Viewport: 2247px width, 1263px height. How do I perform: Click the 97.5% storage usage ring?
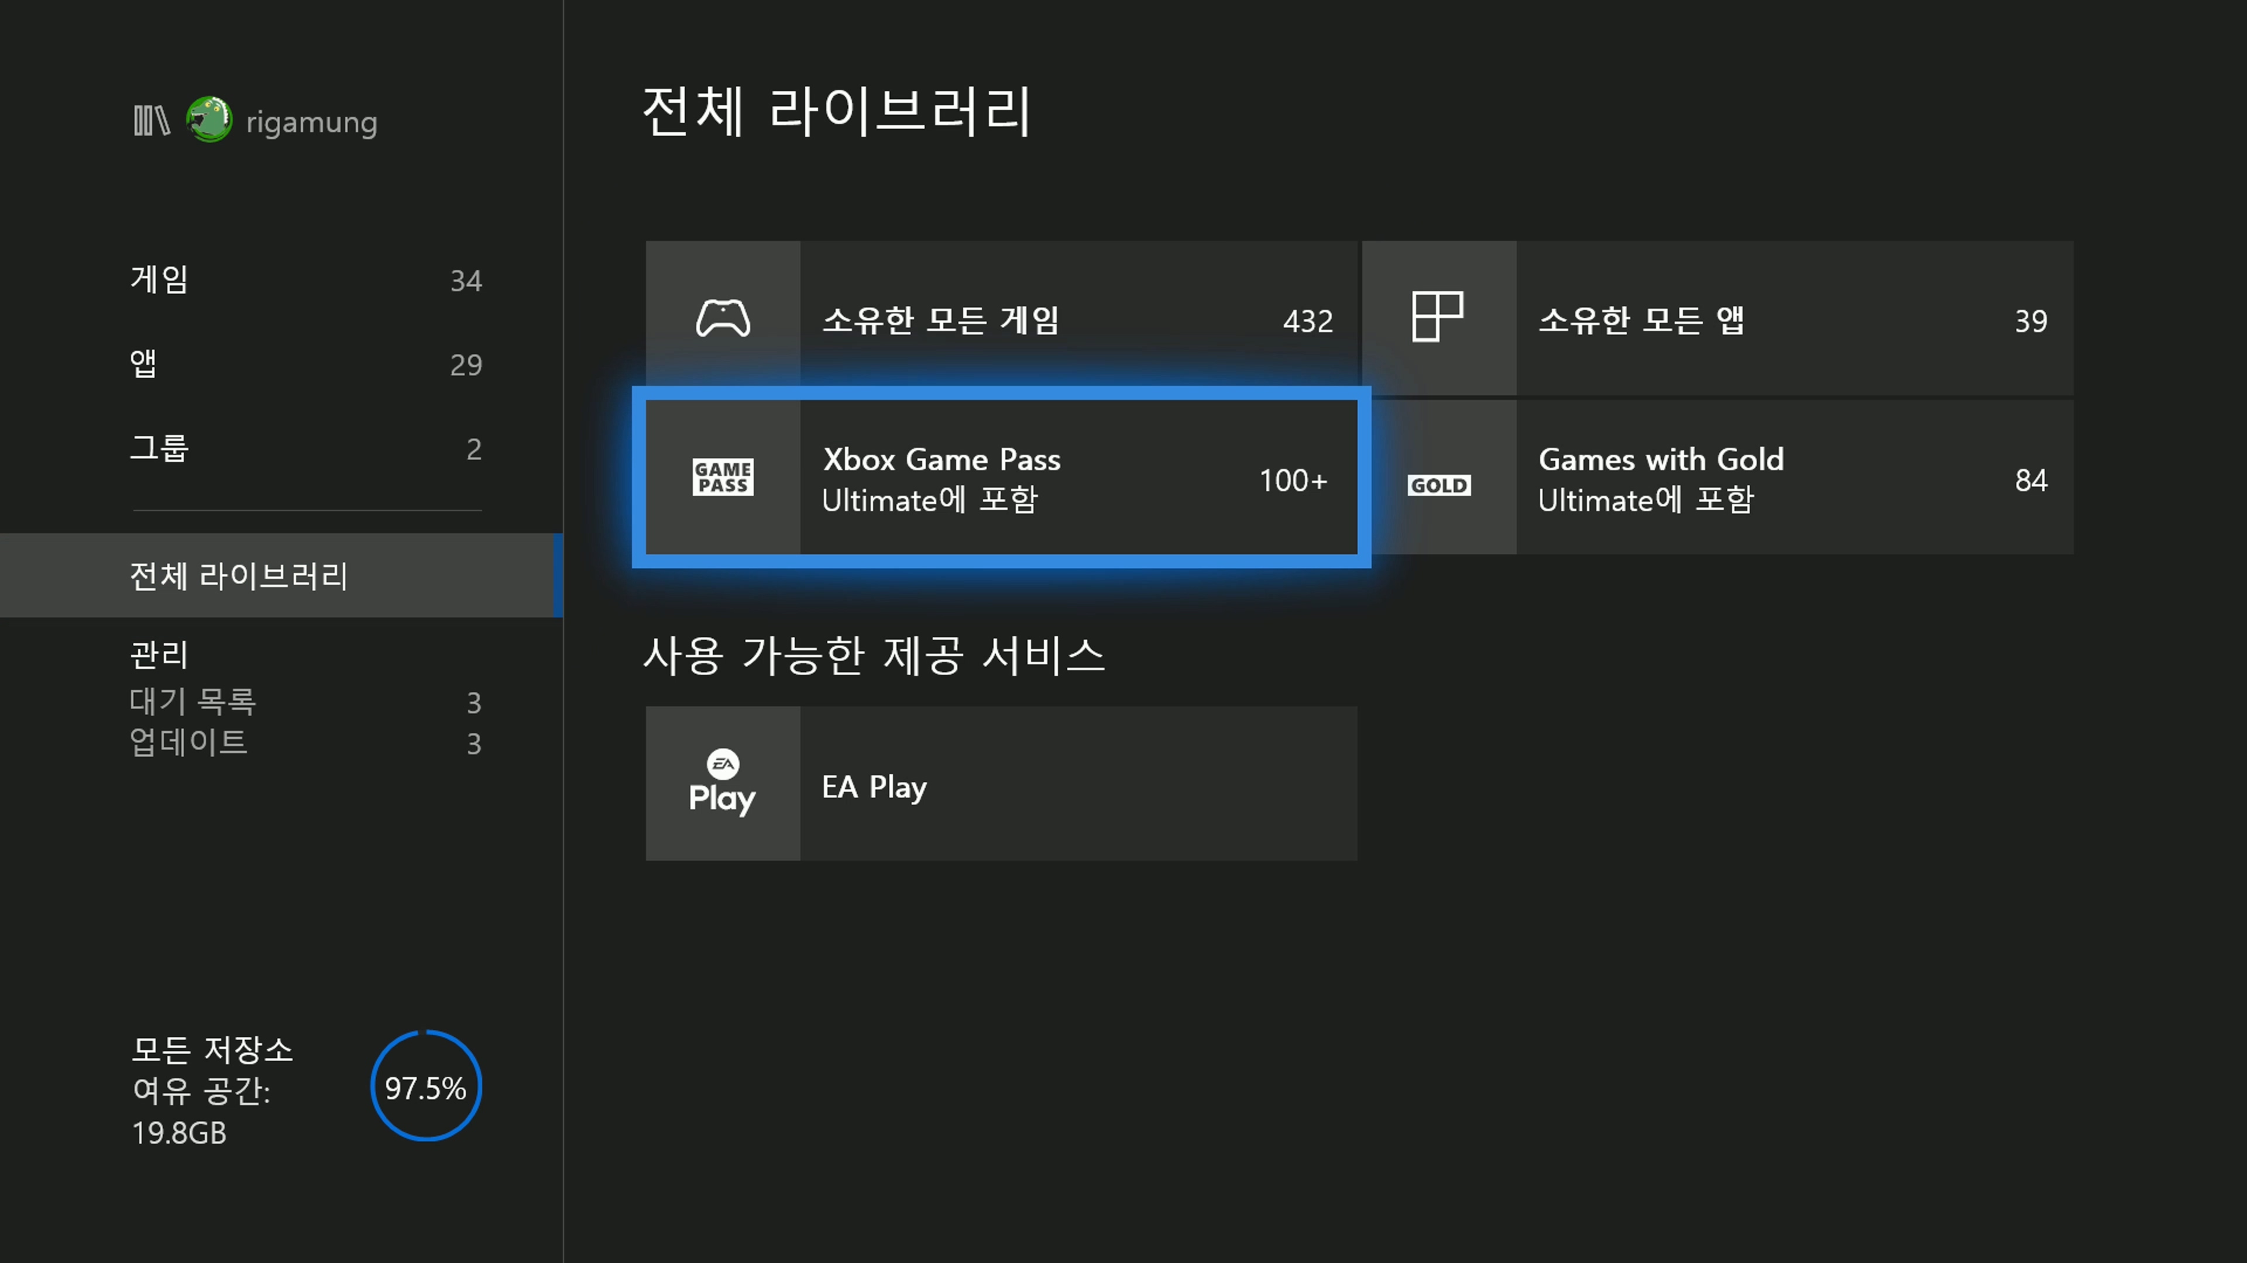click(425, 1086)
